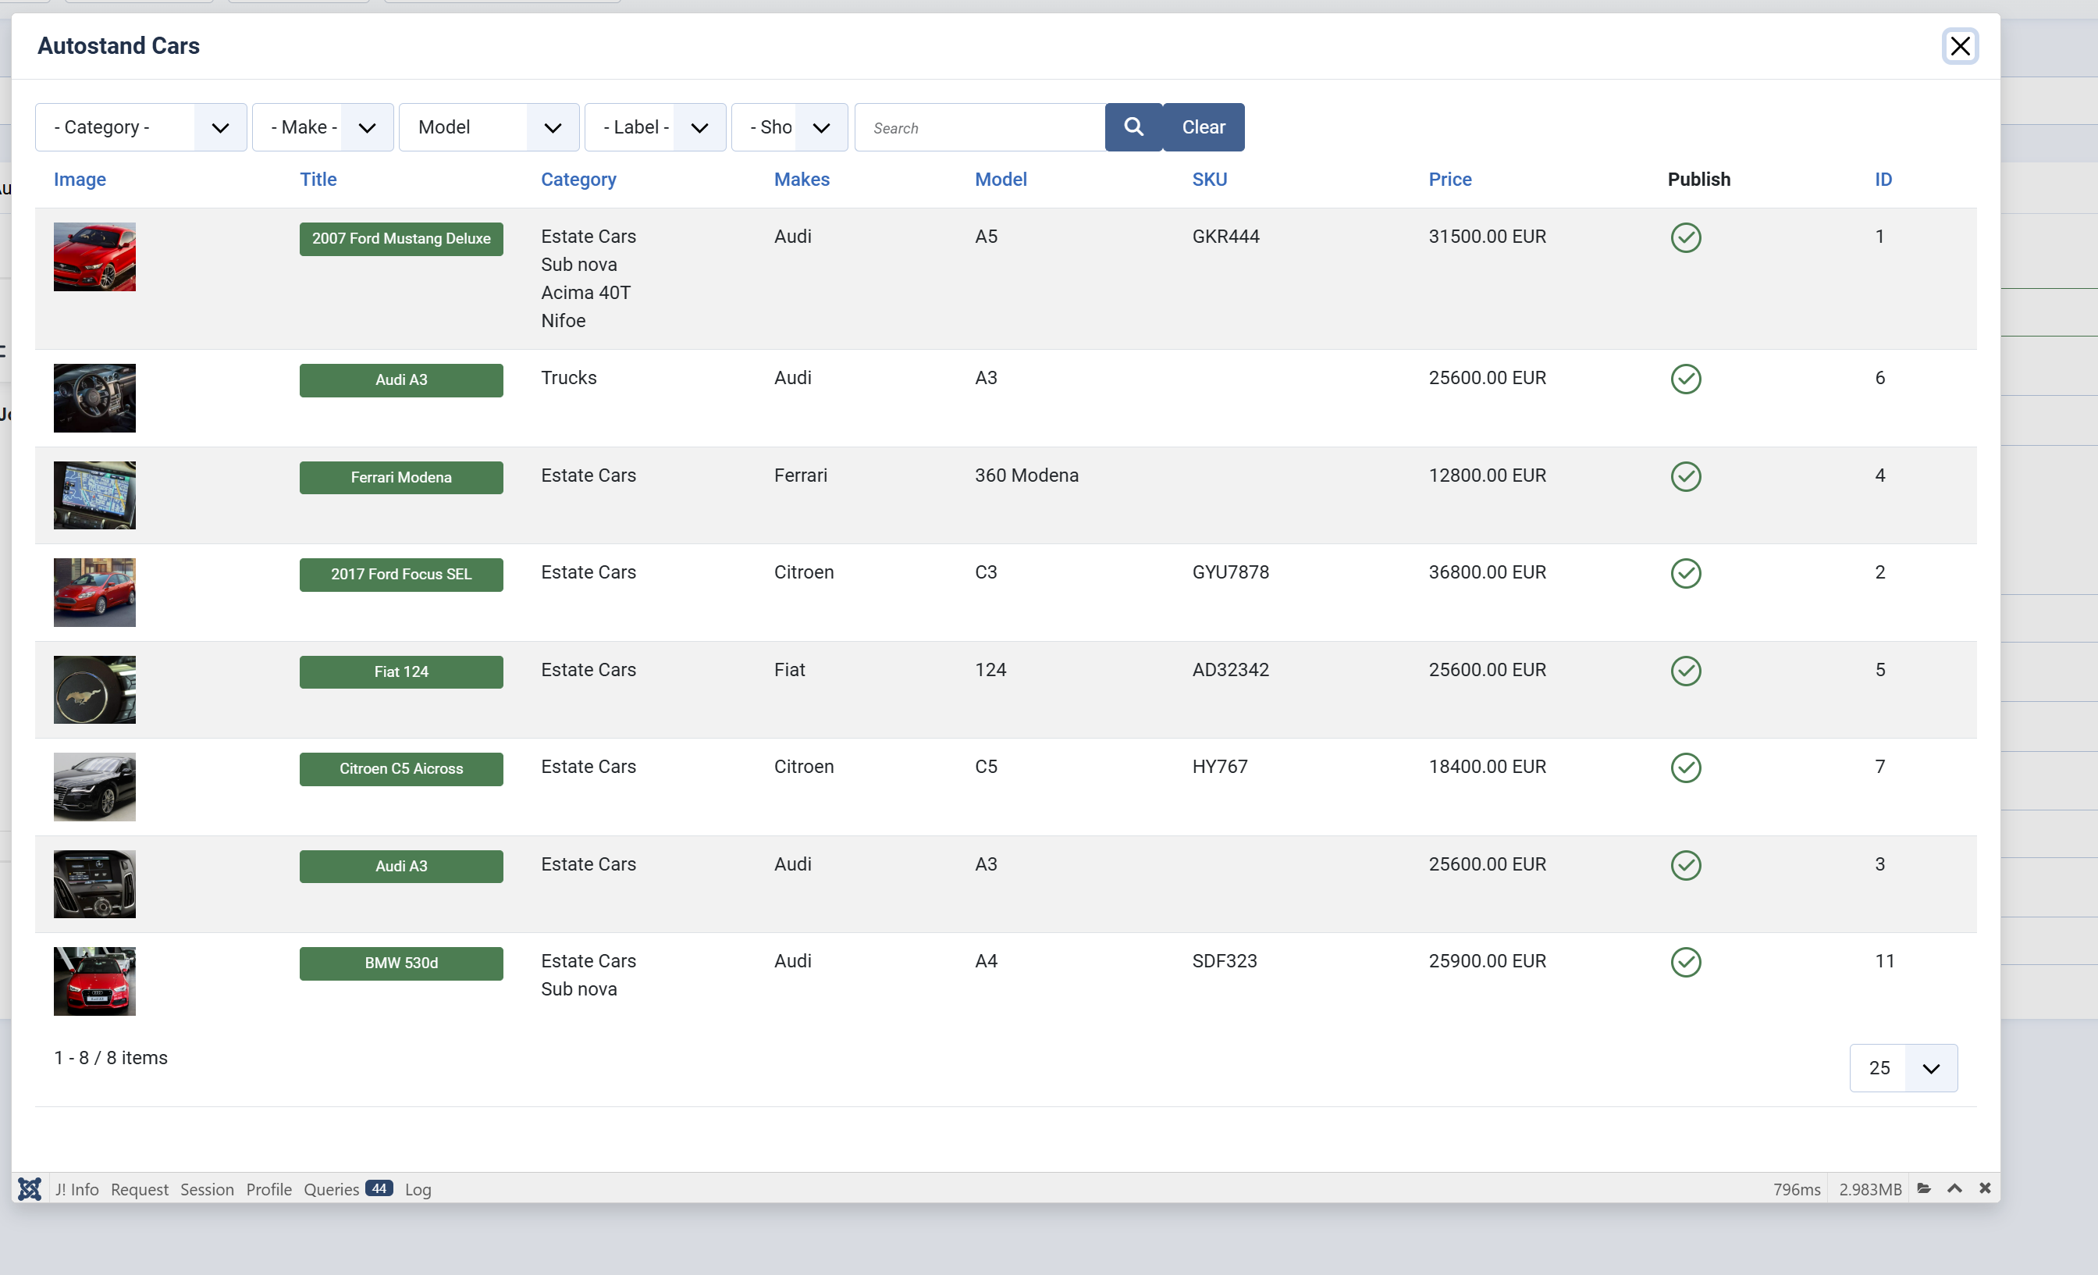Image resolution: width=2098 pixels, height=1275 pixels.
Task: Sort table by Makes column
Action: pos(802,179)
